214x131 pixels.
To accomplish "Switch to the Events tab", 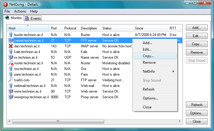I will 33,18.
